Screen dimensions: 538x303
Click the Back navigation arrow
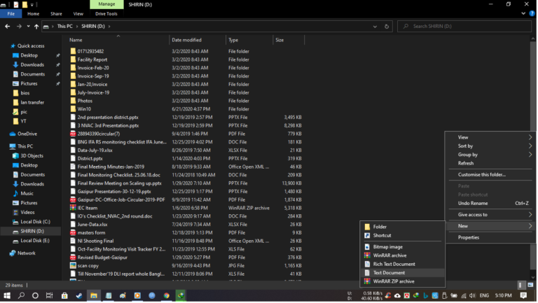click(x=8, y=27)
